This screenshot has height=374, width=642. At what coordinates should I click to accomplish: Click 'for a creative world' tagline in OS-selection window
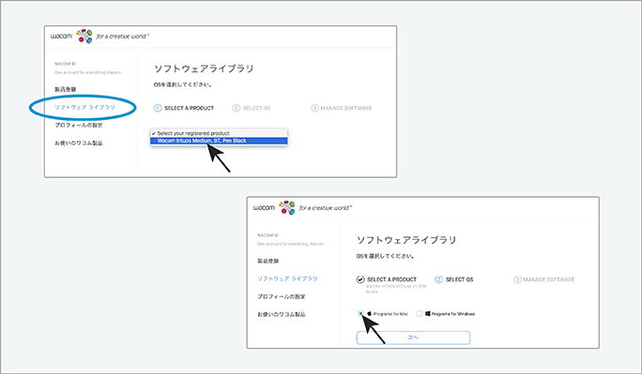click(x=326, y=208)
